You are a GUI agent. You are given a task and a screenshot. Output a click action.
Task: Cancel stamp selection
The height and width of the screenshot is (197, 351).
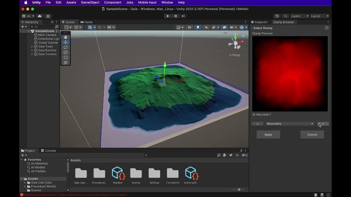pyautogui.click(x=312, y=135)
